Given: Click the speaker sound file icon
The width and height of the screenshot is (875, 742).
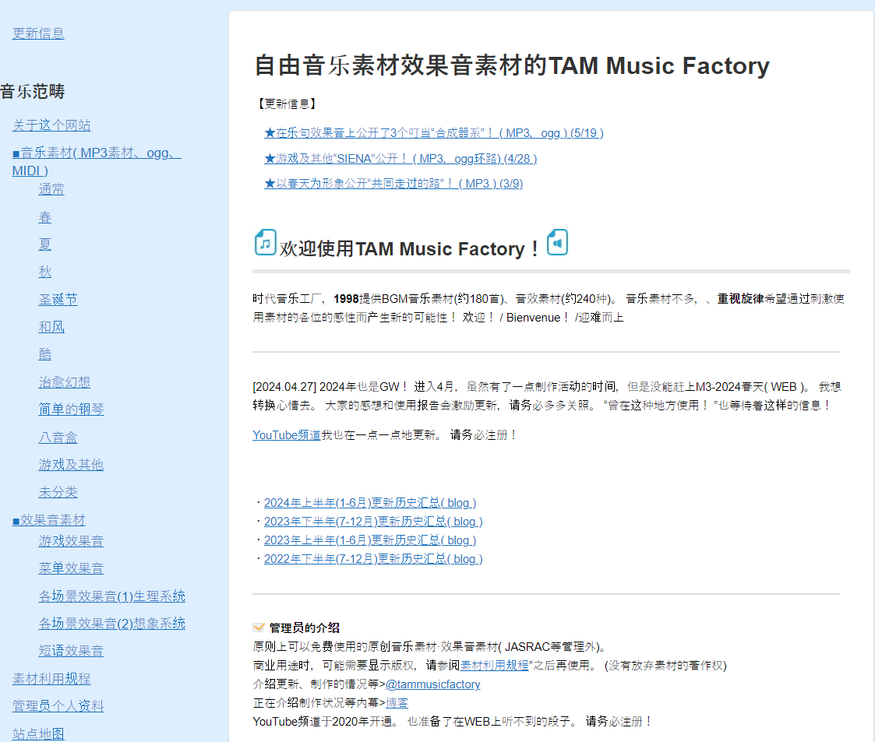Looking at the screenshot, I should pyautogui.click(x=557, y=242).
